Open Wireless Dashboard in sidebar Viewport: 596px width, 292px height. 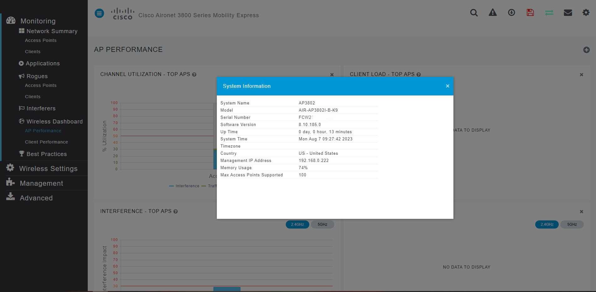(x=55, y=122)
